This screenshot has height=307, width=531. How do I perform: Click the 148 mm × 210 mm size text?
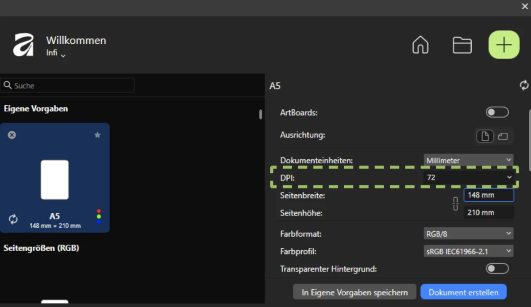pos(55,226)
